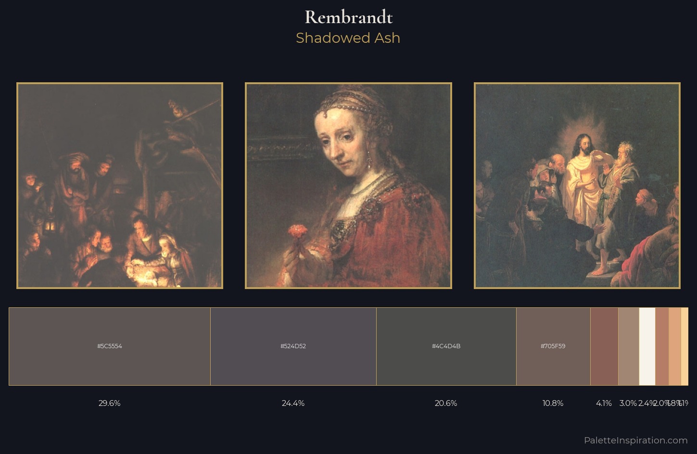The height and width of the screenshot is (454, 697).
Task: Select the reddish-brown swatch above 4.1%
Action: tap(604, 346)
